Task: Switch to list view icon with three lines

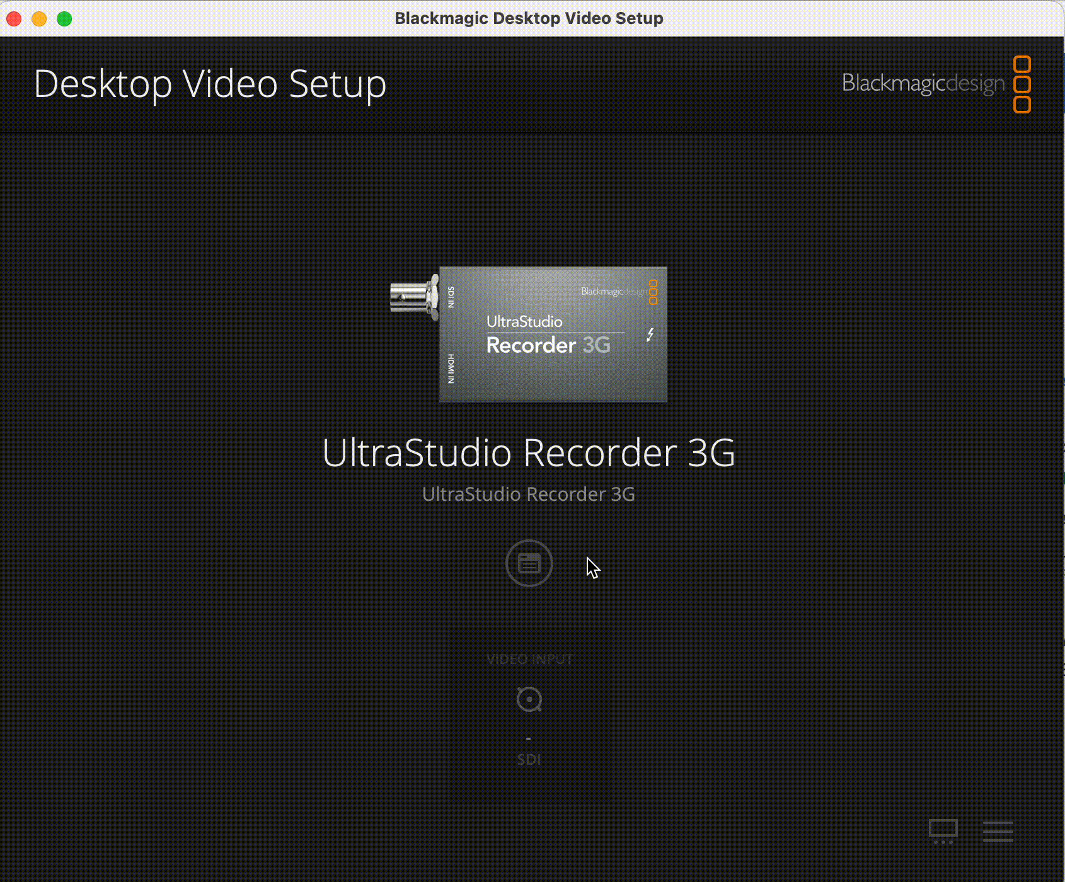Action: 998,832
